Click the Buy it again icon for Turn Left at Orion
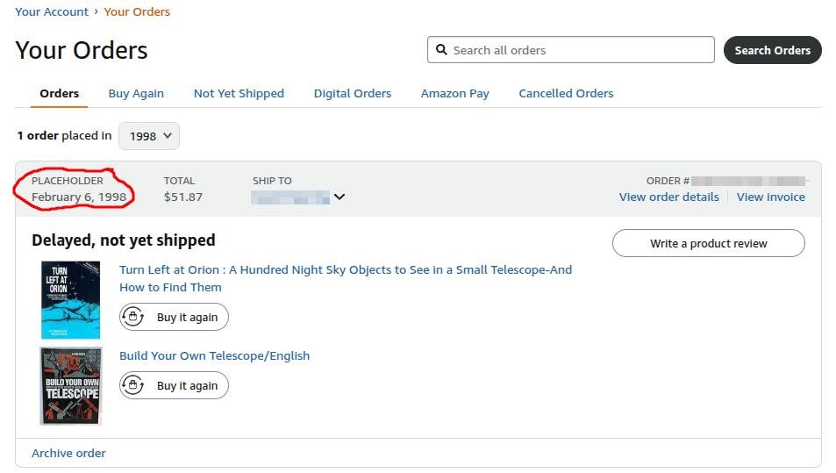Image resolution: width=836 pixels, height=473 pixels. [x=133, y=317]
